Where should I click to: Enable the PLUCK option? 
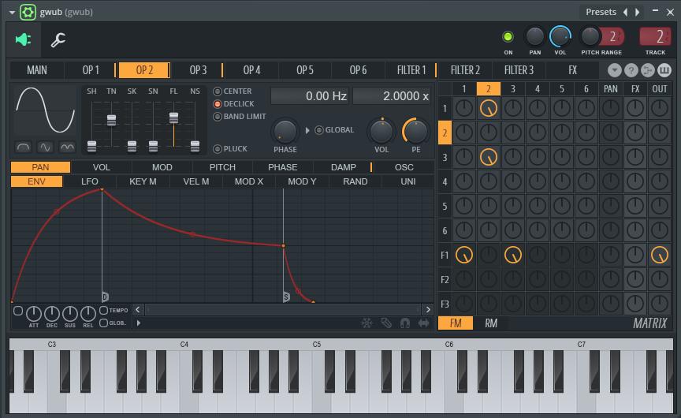pyautogui.click(x=231, y=149)
